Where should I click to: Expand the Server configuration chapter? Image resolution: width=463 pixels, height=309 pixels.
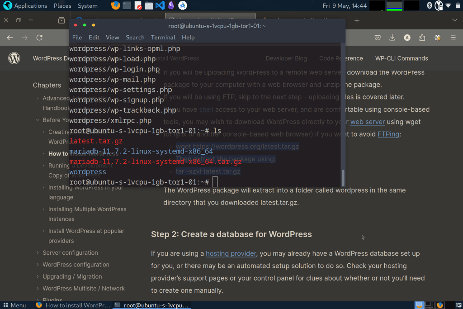tap(38, 252)
